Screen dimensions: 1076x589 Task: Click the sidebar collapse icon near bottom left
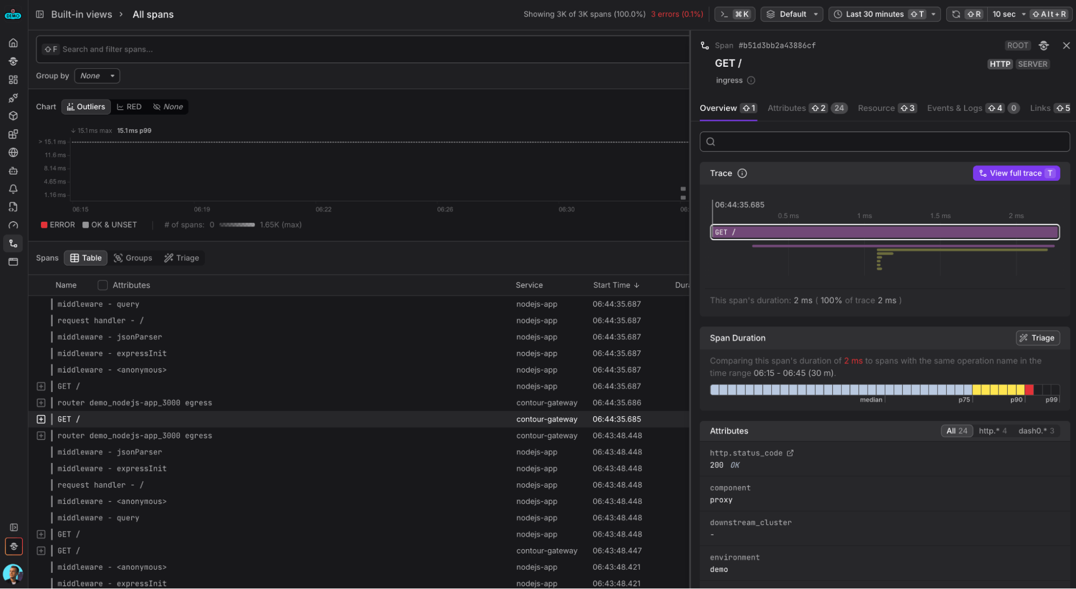pos(13,528)
